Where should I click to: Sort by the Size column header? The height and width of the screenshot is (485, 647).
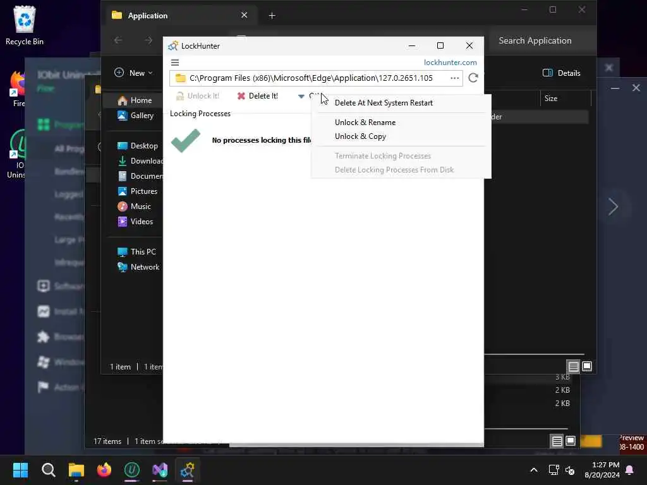point(551,99)
